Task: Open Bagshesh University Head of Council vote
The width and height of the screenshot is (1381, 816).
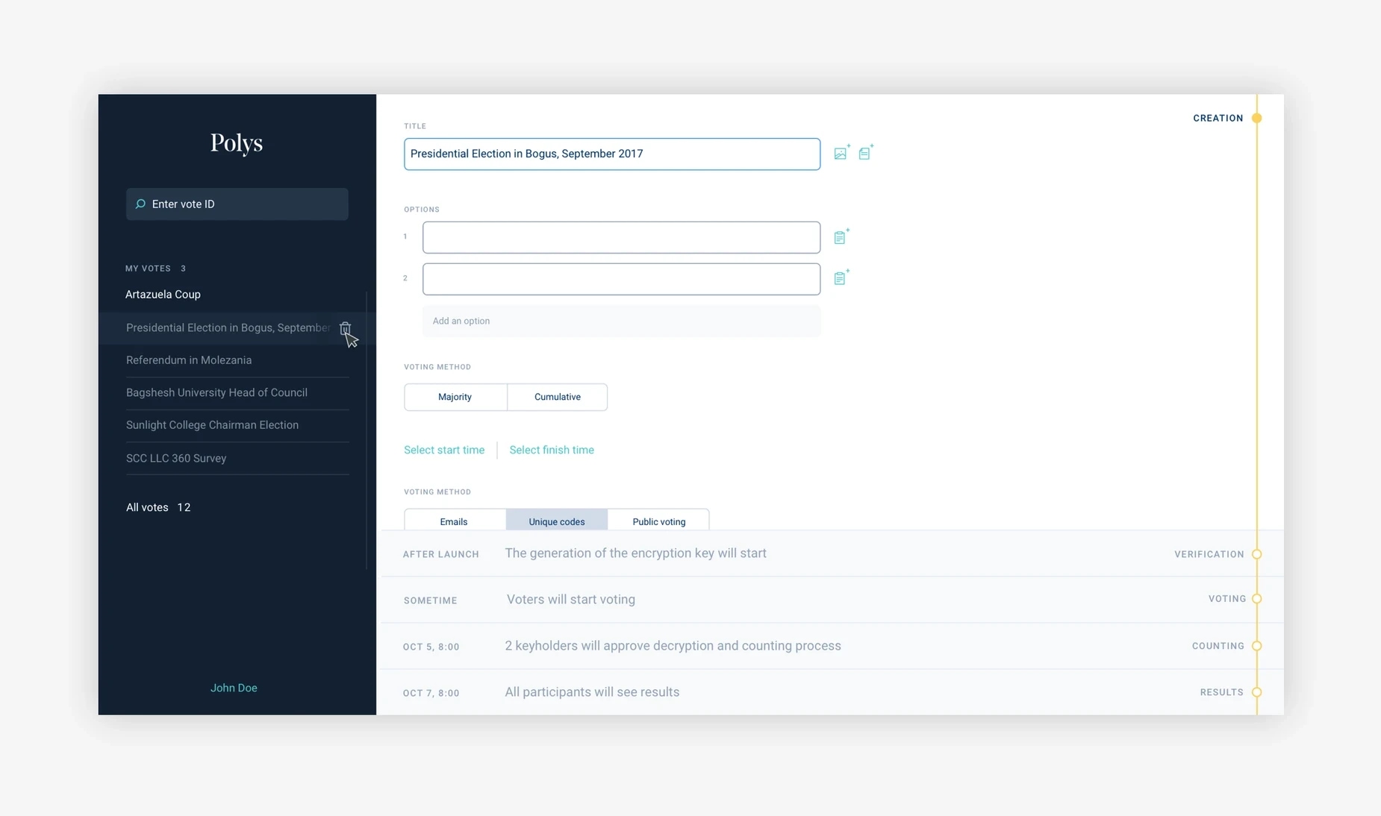Action: [216, 392]
